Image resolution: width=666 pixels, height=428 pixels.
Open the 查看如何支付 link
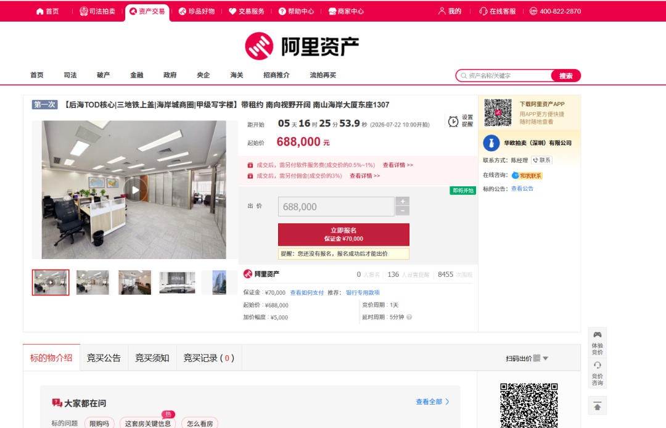[306, 292]
